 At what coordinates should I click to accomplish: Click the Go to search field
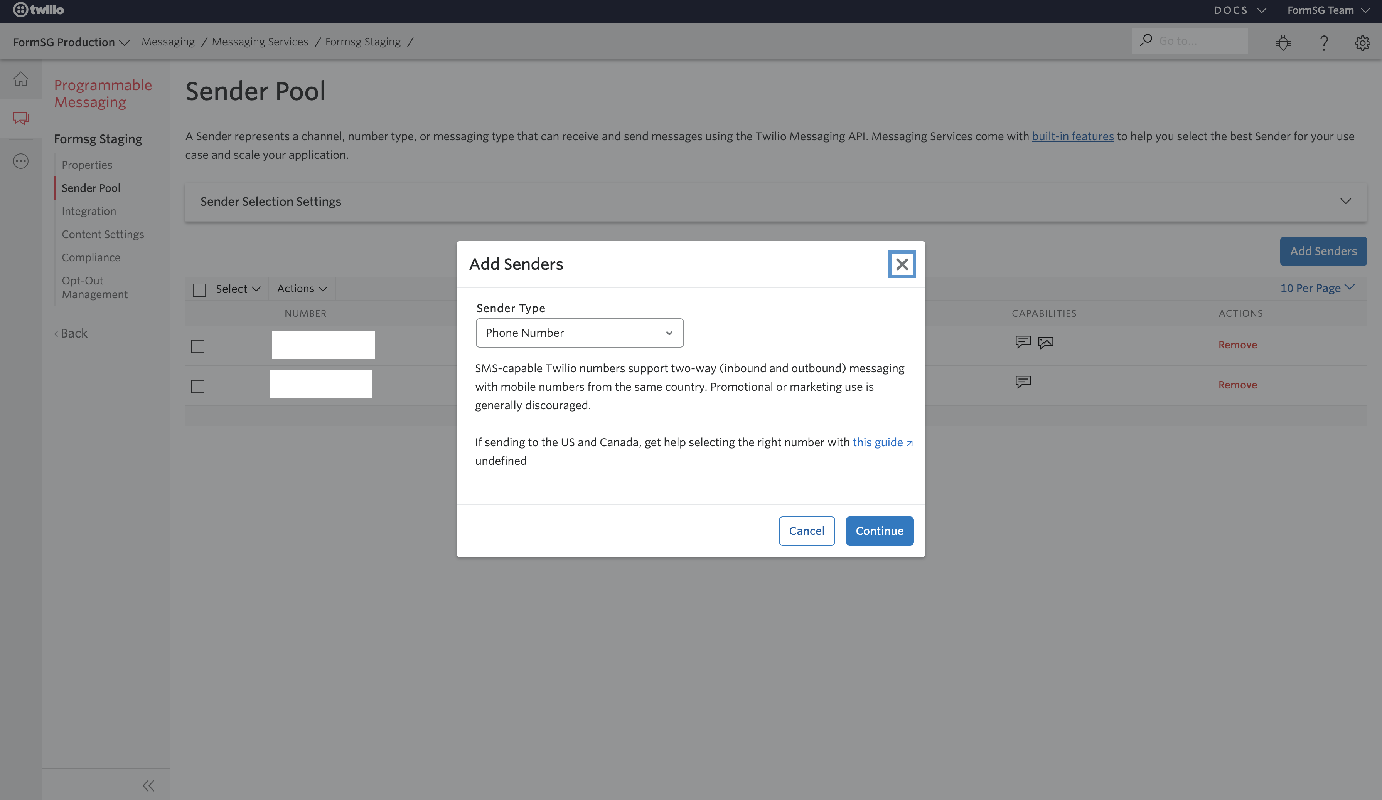[1190, 41]
